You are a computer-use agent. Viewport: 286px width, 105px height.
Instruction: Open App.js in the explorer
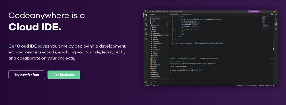click(154, 31)
